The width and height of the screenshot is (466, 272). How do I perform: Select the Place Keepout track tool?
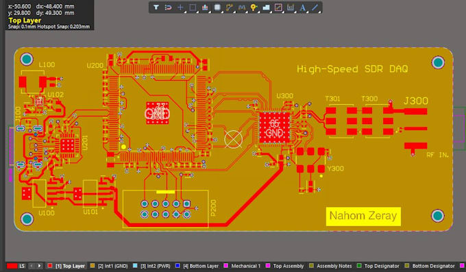pyautogui.click(x=278, y=8)
